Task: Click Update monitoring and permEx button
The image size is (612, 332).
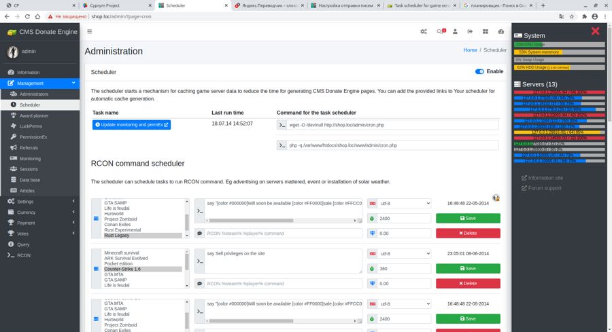Action: click(131, 125)
